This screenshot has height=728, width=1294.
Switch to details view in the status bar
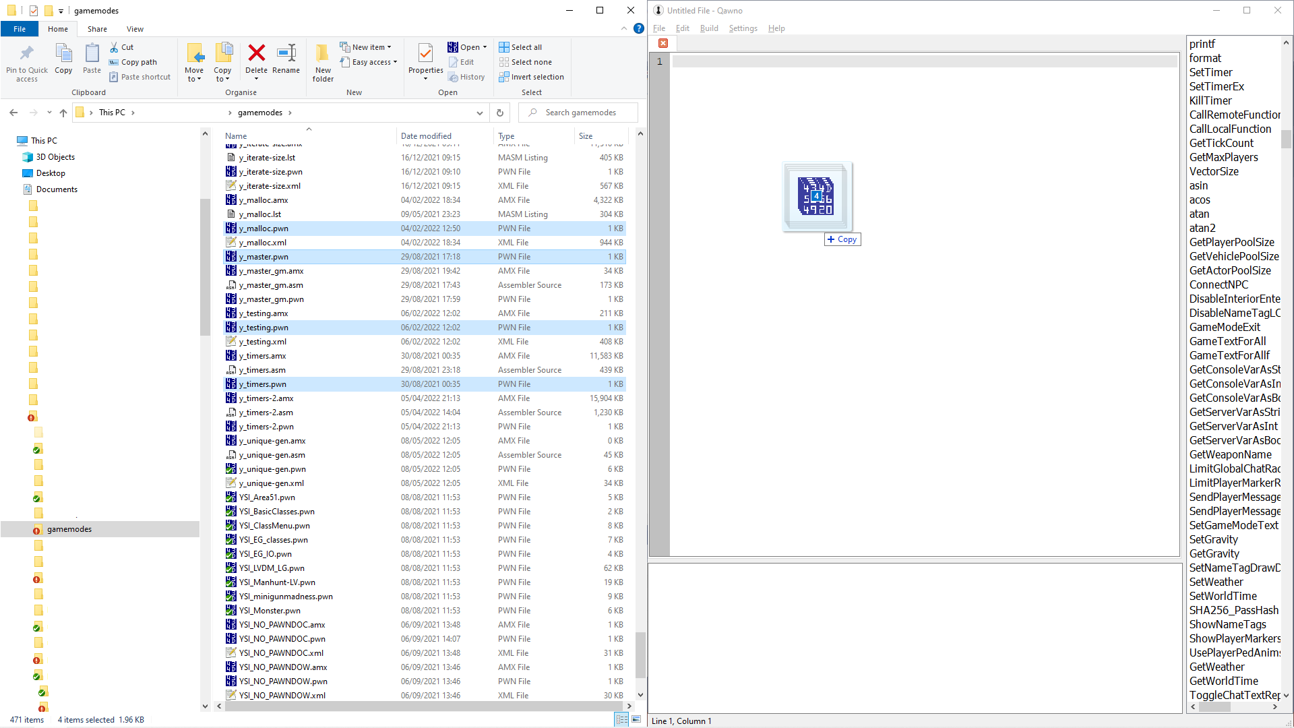(x=621, y=719)
